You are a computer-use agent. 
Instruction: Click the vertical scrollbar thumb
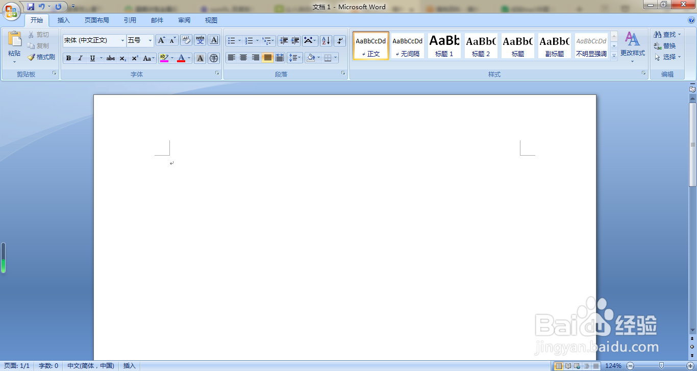click(x=692, y=144)
